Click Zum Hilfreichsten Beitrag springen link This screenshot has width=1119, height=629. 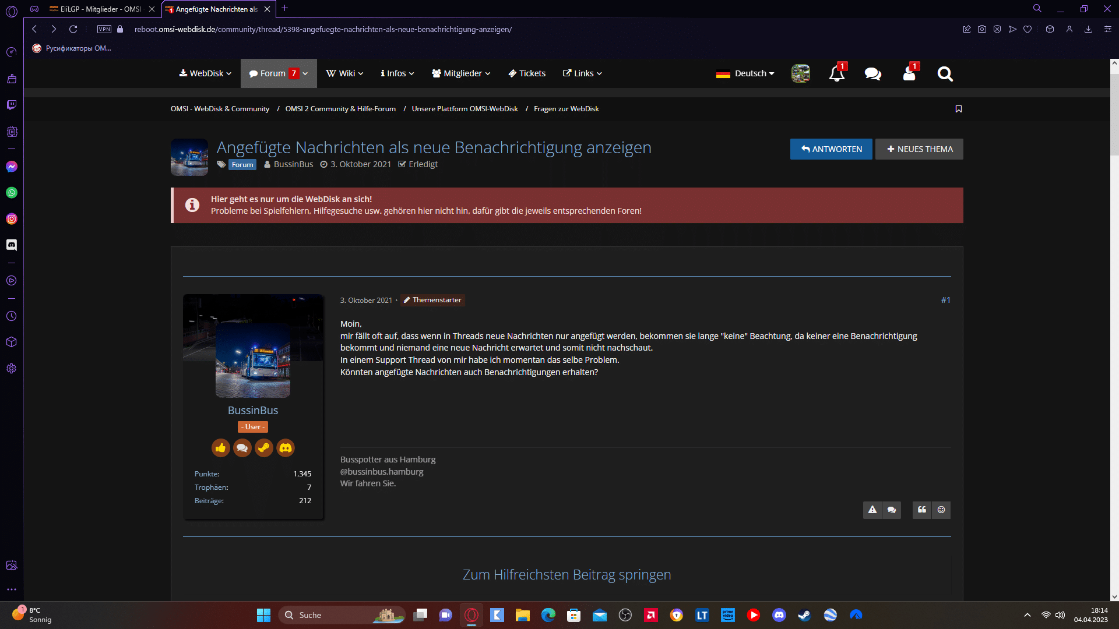click(566, 575)
